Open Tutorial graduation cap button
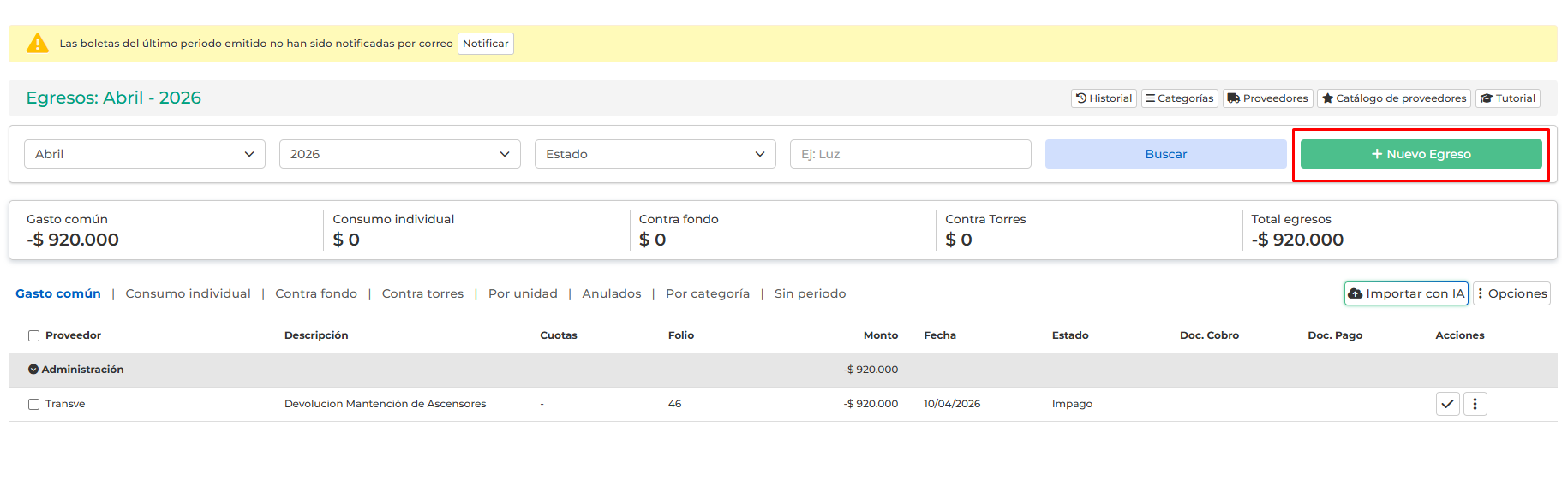 pos(1507,98)
